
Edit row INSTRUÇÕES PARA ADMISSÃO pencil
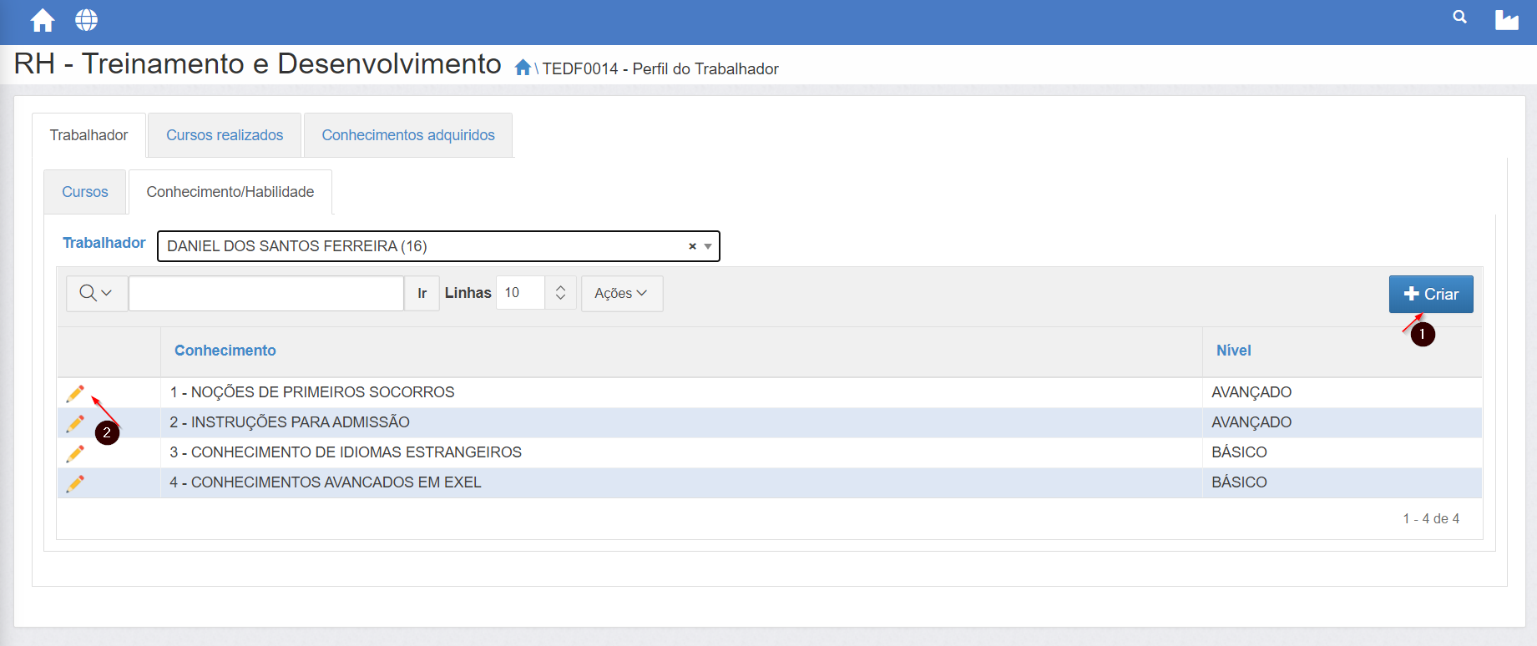75,423
